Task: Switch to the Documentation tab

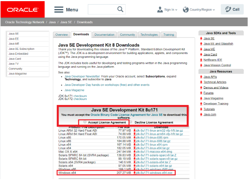Action: pos(104,35)
